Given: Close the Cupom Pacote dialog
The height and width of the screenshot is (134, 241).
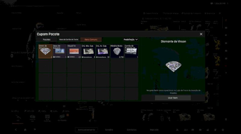Looking at the screenshot, I should (201, 34).
